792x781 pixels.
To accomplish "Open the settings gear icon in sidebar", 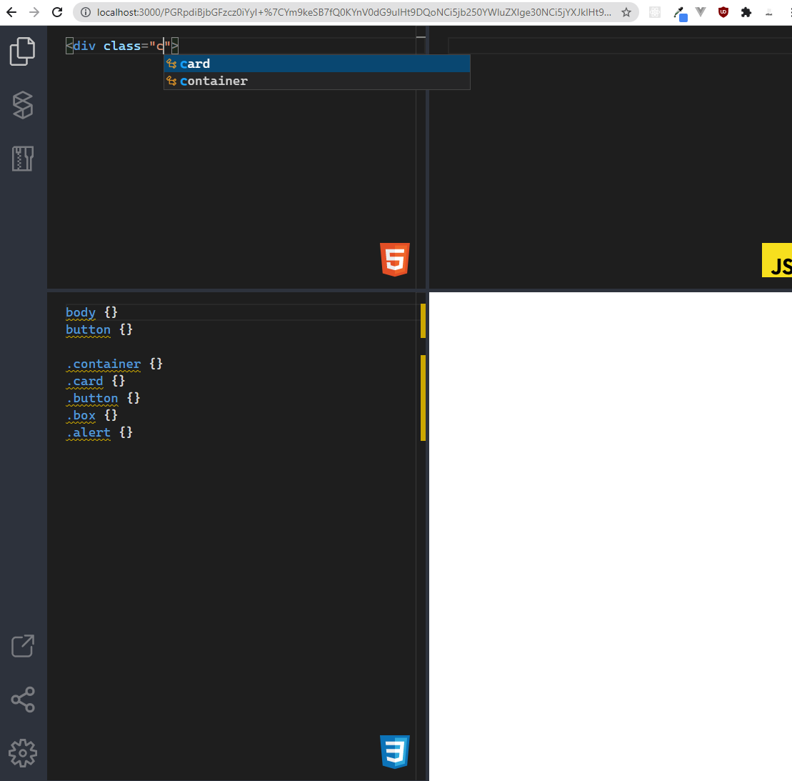I will 23,753.
